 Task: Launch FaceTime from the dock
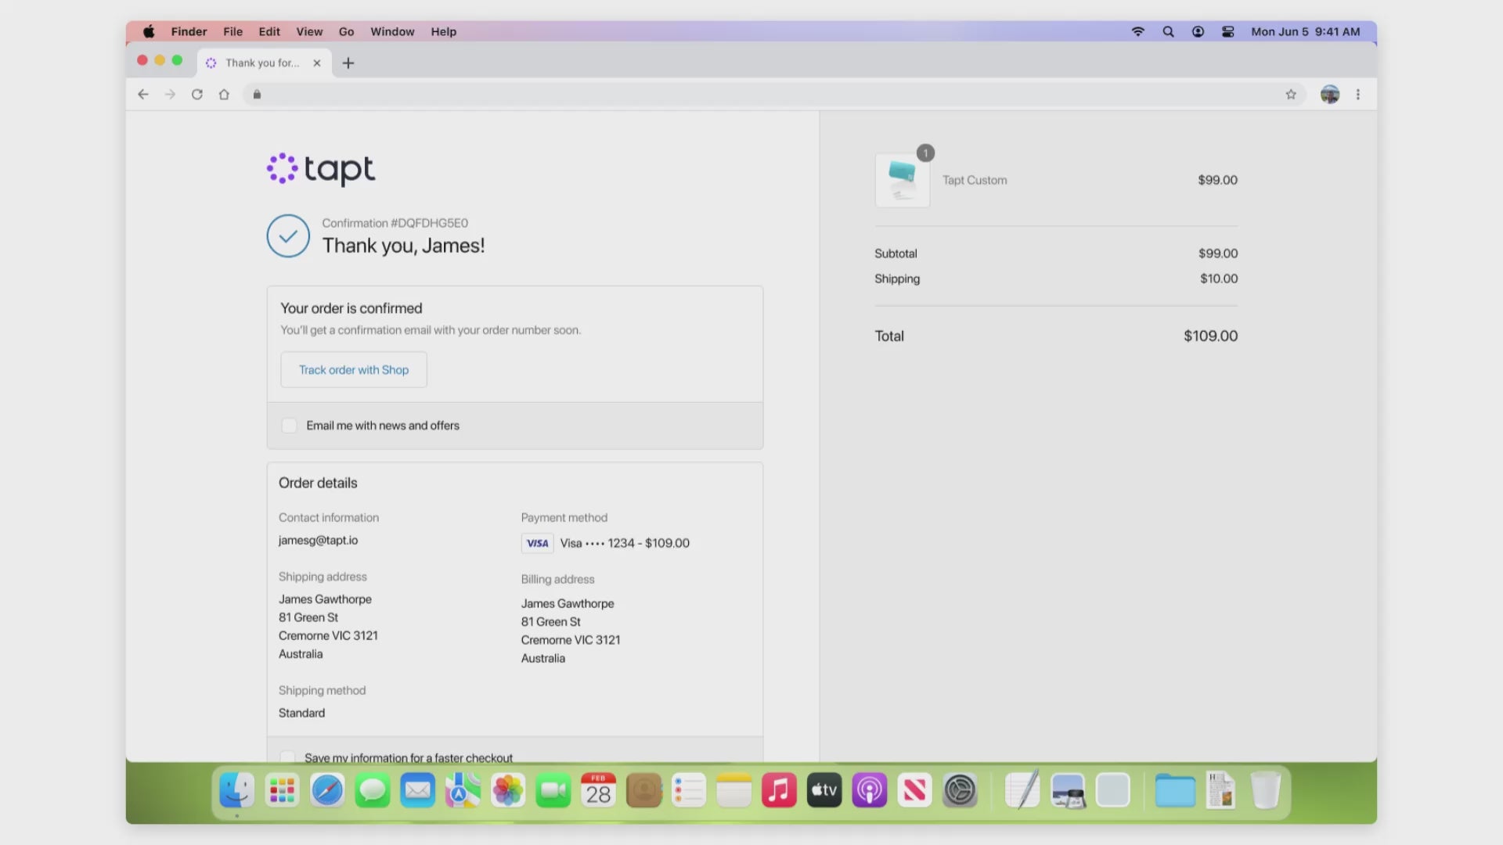coord(553,790)
